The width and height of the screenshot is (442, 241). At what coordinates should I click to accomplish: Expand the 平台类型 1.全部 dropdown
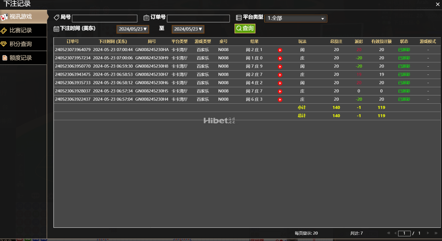[296, 18]
